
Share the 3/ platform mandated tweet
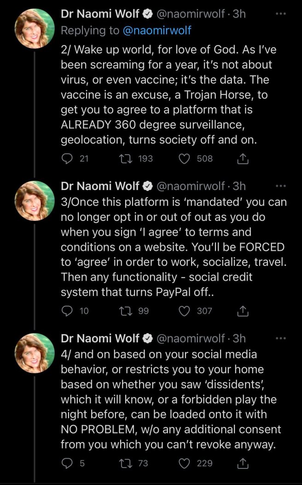point(243,311)
